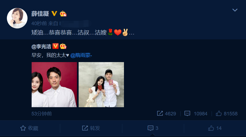This screenshot has height=137, width=246.
Task: Click the gold V verification badge
Action: pos(54,14)
